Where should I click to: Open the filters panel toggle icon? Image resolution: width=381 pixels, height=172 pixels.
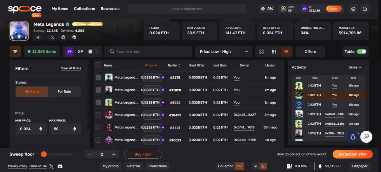15,52
